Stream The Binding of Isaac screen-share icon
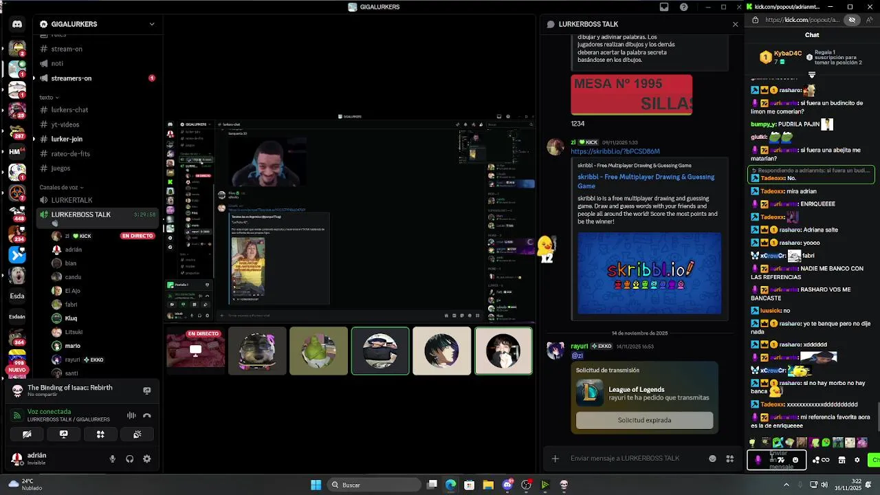 146,390
